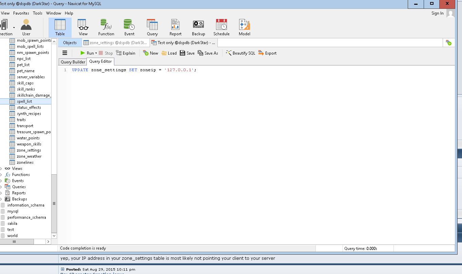Click the Backup toolbar icon

click(x=198, y=27)
